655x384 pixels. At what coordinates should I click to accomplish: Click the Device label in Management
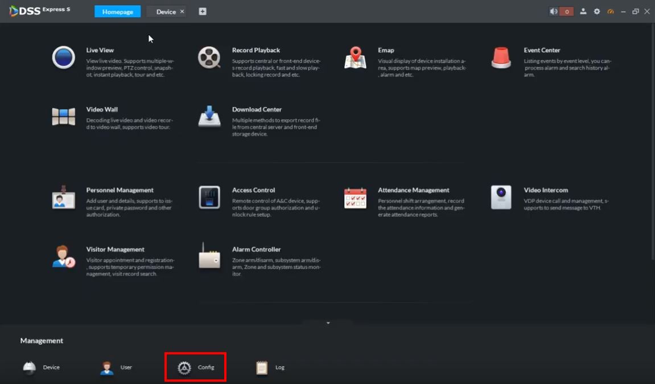51,368
